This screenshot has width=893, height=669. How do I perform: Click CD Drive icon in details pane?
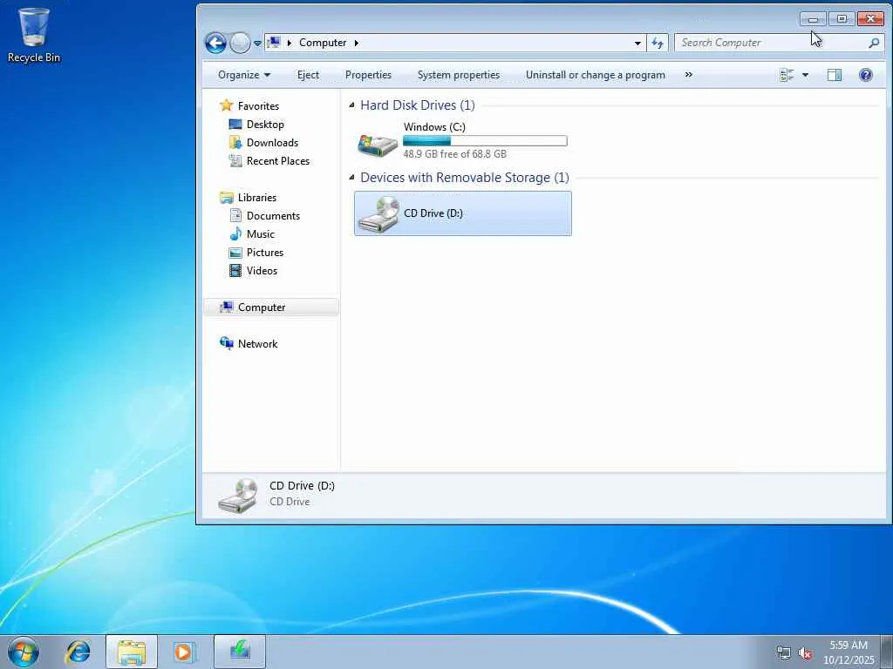(238, 496)
